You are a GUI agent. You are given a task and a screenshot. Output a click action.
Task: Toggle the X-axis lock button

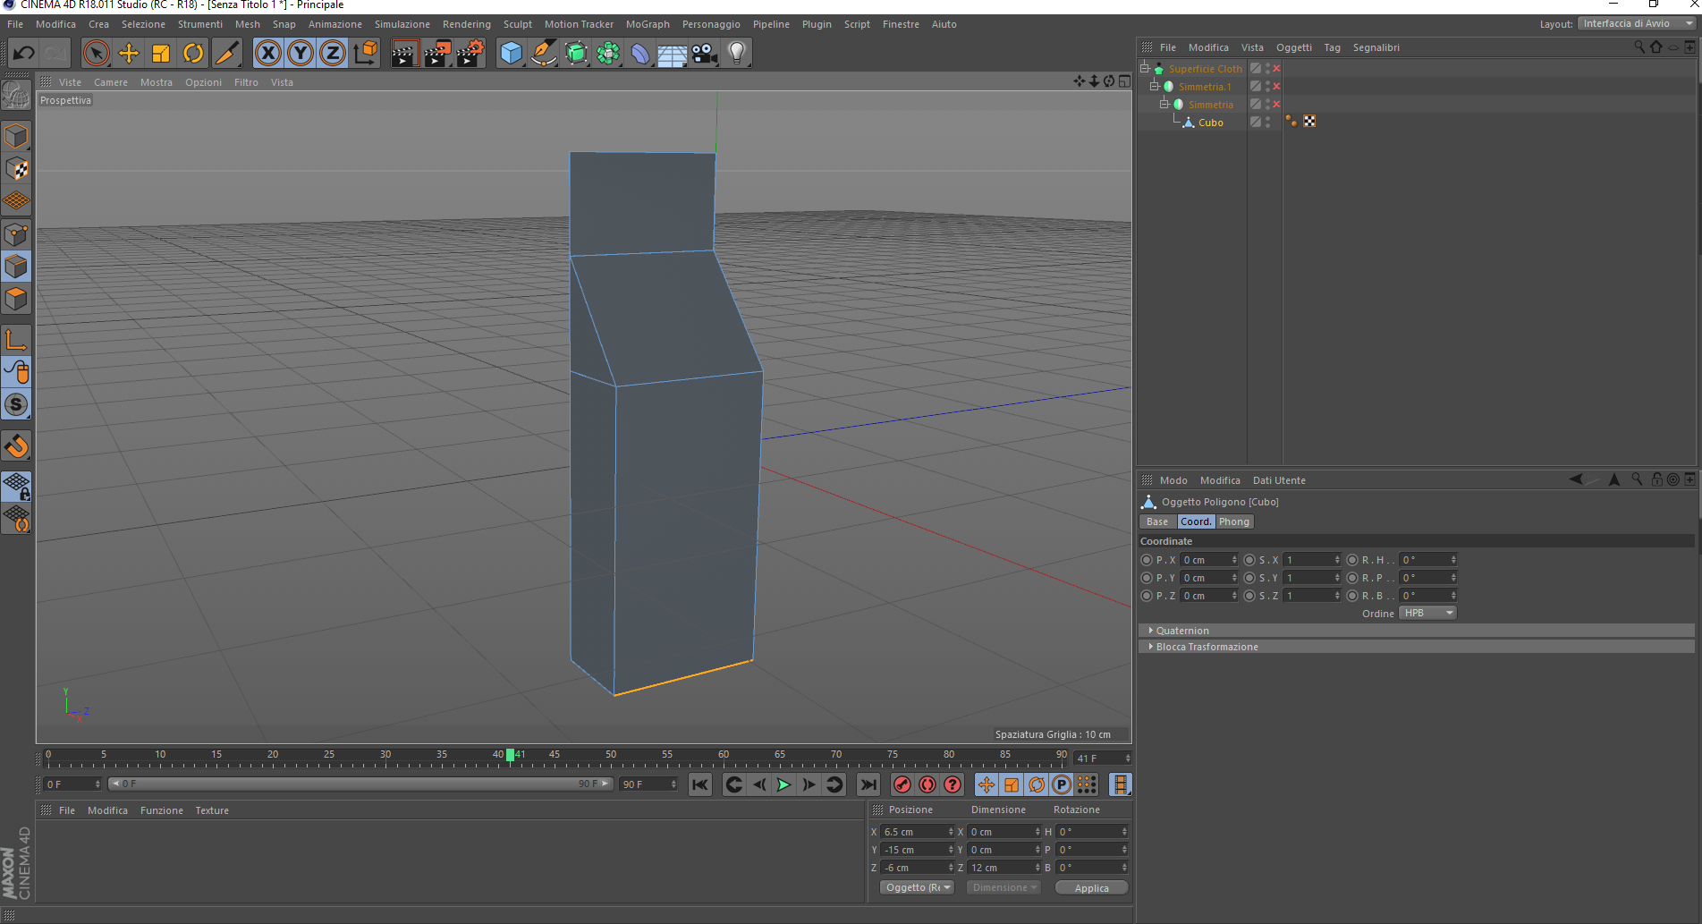point(267,54)
